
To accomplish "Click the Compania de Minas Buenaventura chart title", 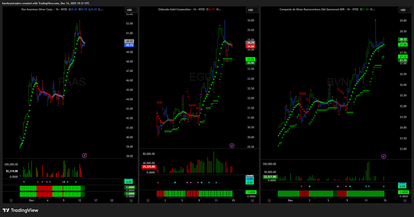I will (x=312, y=9).
